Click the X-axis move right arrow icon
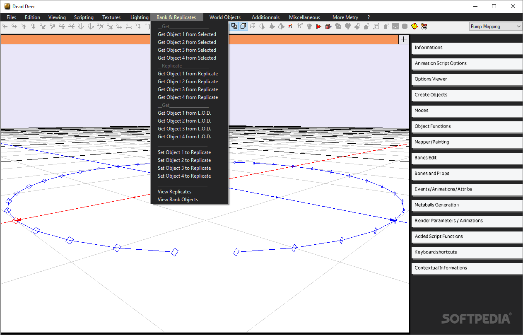Image resolution: width=523 pixels, height=335 pixels. (14, 27)
